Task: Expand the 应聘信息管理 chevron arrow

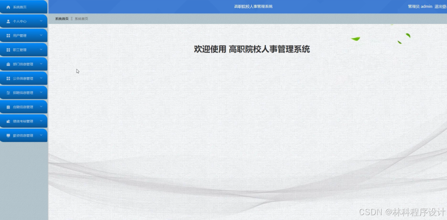Action: click(41, 106)
